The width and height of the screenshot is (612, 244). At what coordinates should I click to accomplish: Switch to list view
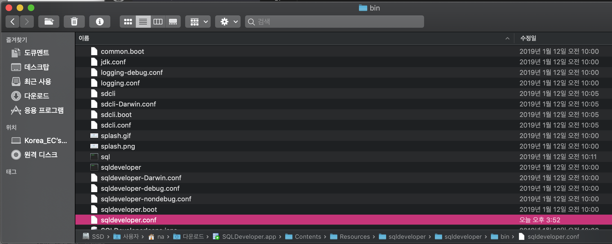143,22
